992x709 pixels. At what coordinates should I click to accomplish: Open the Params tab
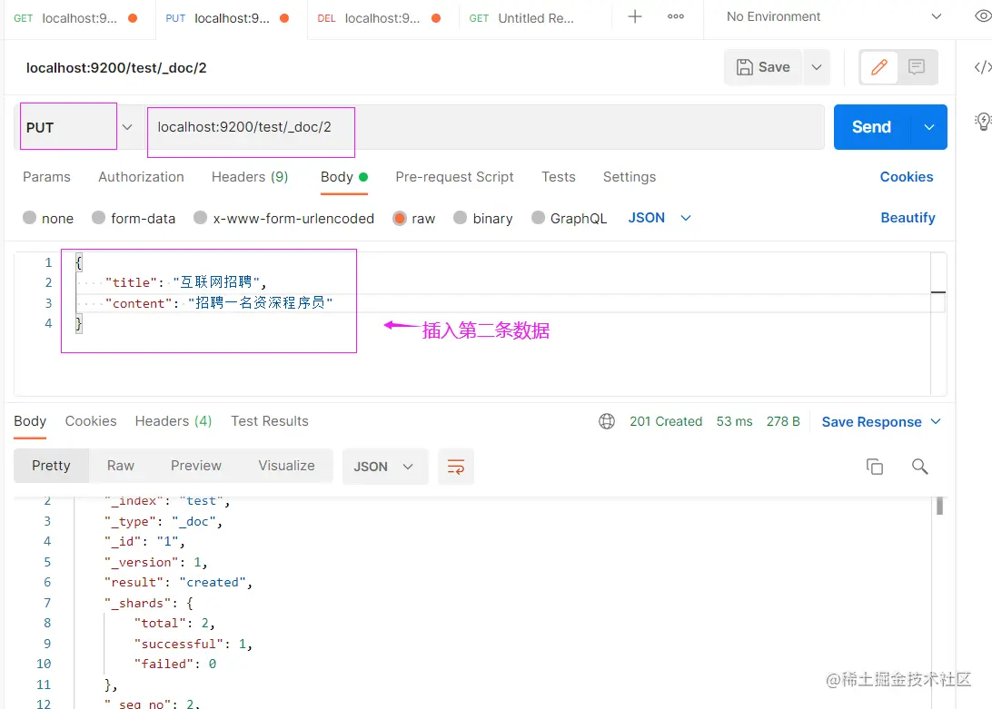(47, 177)
